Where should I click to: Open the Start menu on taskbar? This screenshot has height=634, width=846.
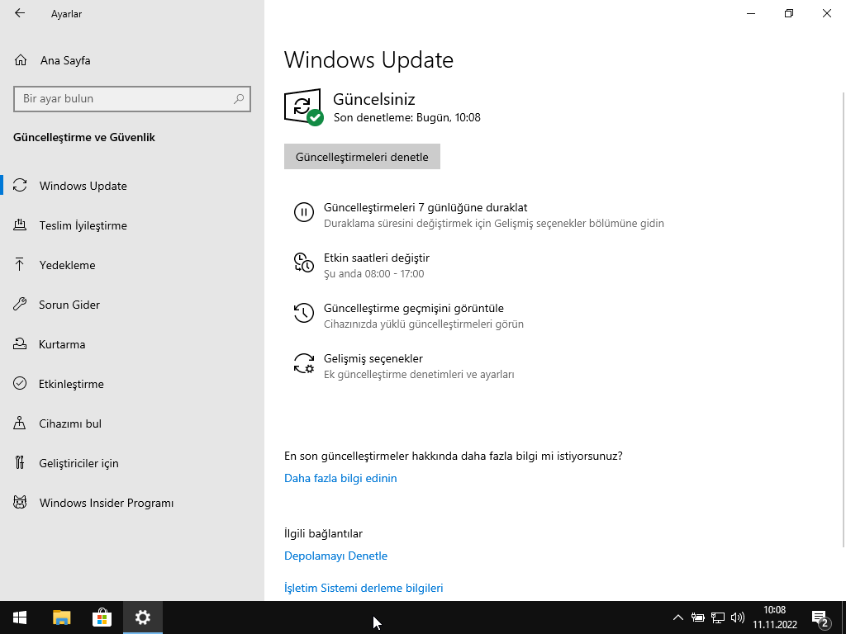coord(20,617)
